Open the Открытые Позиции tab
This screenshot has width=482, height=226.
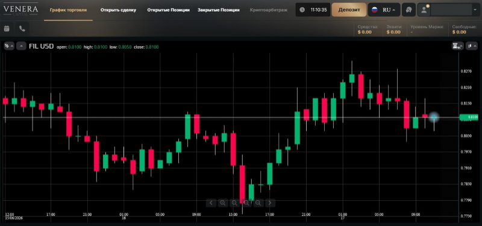pos(168,10)
